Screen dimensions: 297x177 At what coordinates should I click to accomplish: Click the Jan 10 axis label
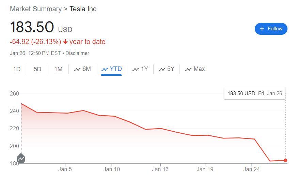112,169
